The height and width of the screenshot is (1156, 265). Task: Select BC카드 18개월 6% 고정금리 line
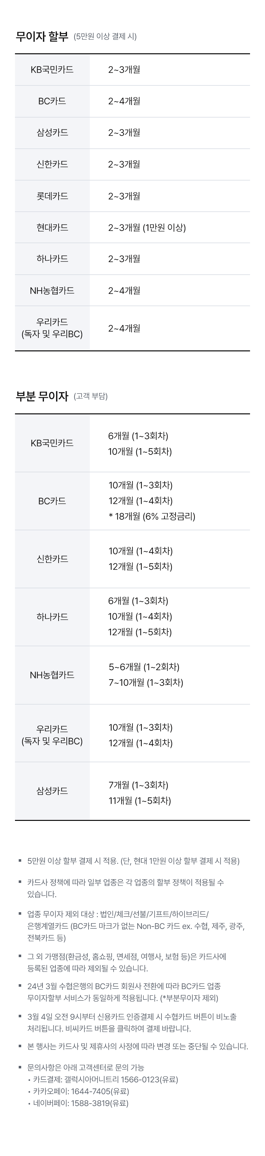coord(152,516)
